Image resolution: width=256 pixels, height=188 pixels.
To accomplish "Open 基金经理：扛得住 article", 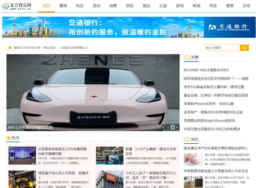I will click(216, 95).
